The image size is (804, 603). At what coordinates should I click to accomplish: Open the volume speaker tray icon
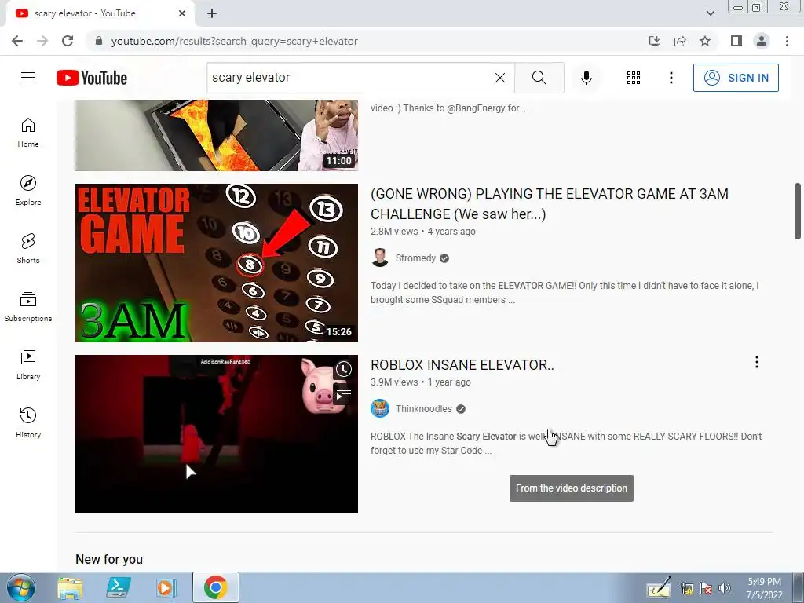coord(725,588)
